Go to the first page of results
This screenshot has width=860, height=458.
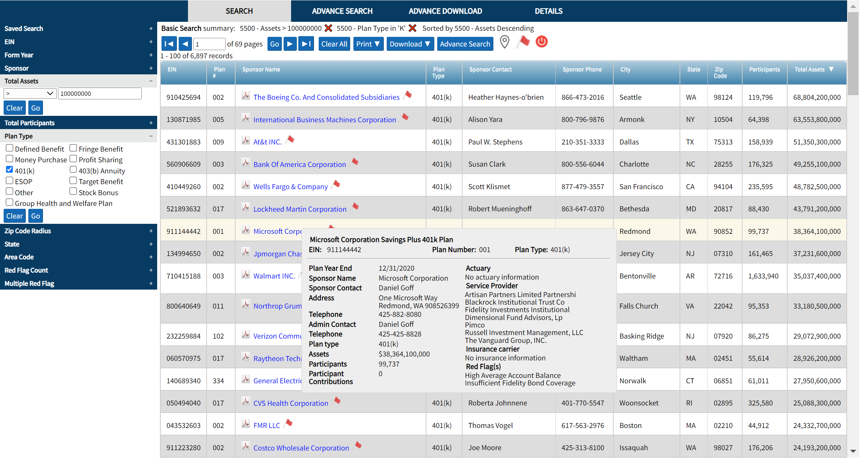click(x=169, y=44)
